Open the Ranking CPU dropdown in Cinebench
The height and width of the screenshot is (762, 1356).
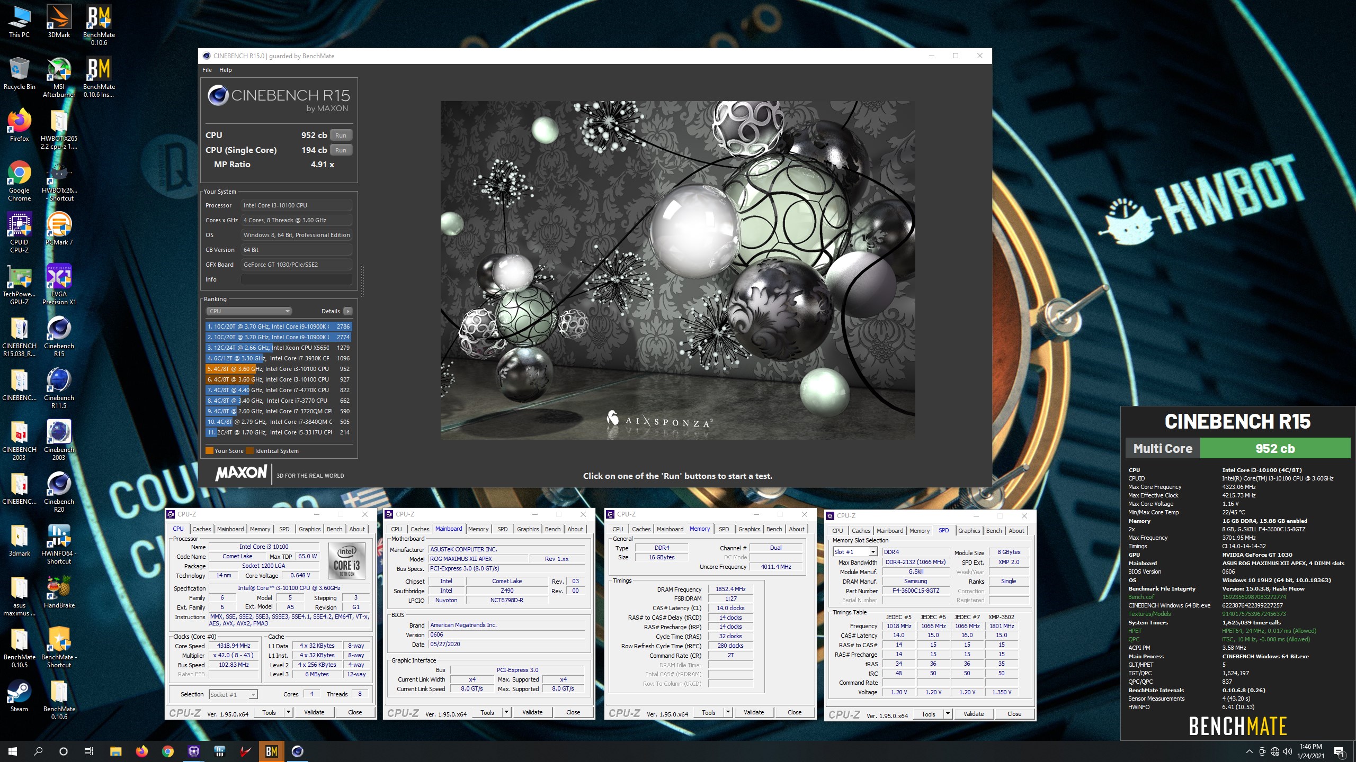pos(248,311)
